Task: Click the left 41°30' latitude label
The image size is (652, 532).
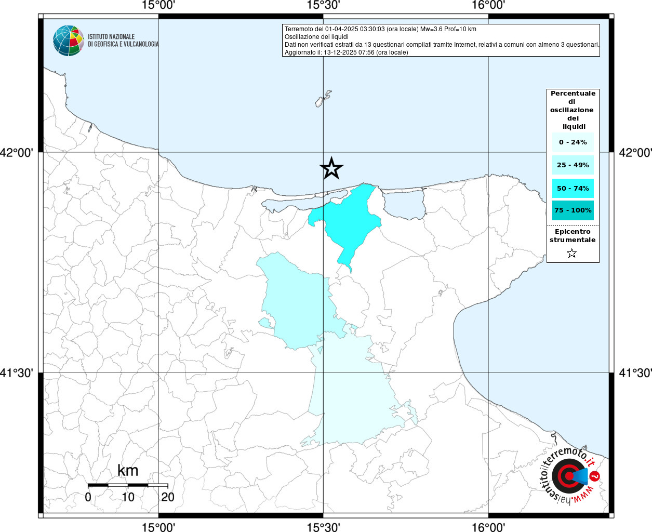Action: point(17,373)
